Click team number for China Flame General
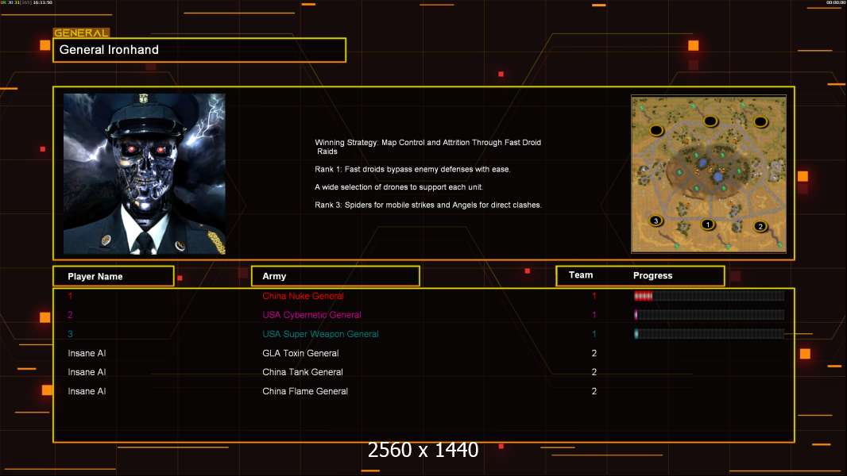Image resolution: width=847 pixels, height=476 pixels. point(594,391)
